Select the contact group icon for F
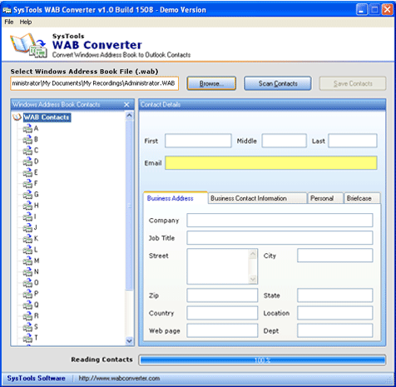 [x=27, y=184]
